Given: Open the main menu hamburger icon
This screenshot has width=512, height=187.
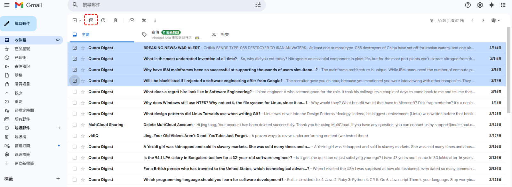Looking at the screenshot, I should tap(7, 5).
